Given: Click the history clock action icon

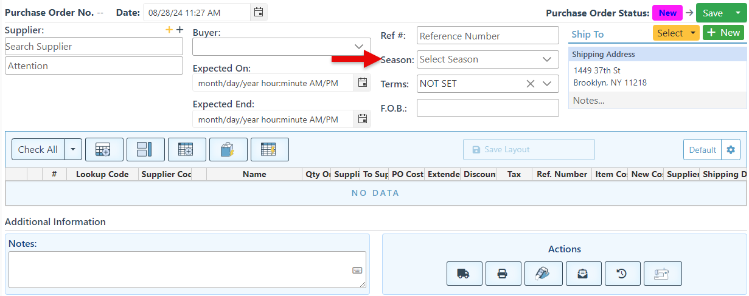Looking at the screenshot, I should point(622,274).
